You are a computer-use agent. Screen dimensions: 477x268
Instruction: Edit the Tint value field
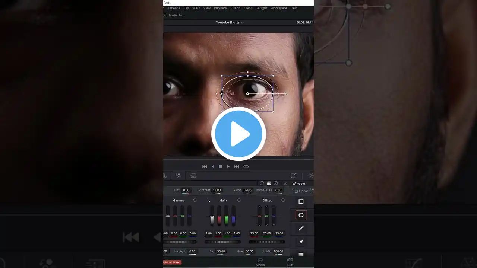[x=186, y=190]
